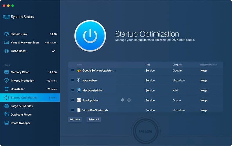Click the MacboosterMini item name
Screen dimensions: 232x146
pos(93,90)
